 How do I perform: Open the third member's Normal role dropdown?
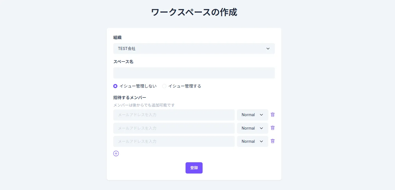[x=252, y=141]
